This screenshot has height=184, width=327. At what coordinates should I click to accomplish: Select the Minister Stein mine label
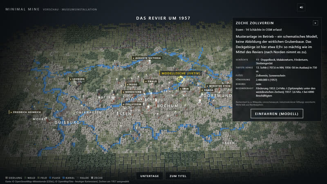point(219,86)
